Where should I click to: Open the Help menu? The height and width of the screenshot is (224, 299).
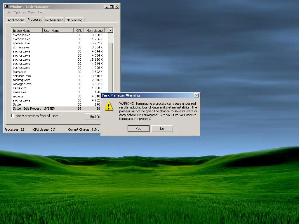pyautogui.click(x=41, y=12)
